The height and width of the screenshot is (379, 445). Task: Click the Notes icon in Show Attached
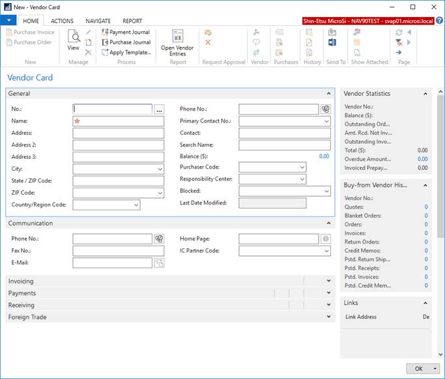click(357, 42)
